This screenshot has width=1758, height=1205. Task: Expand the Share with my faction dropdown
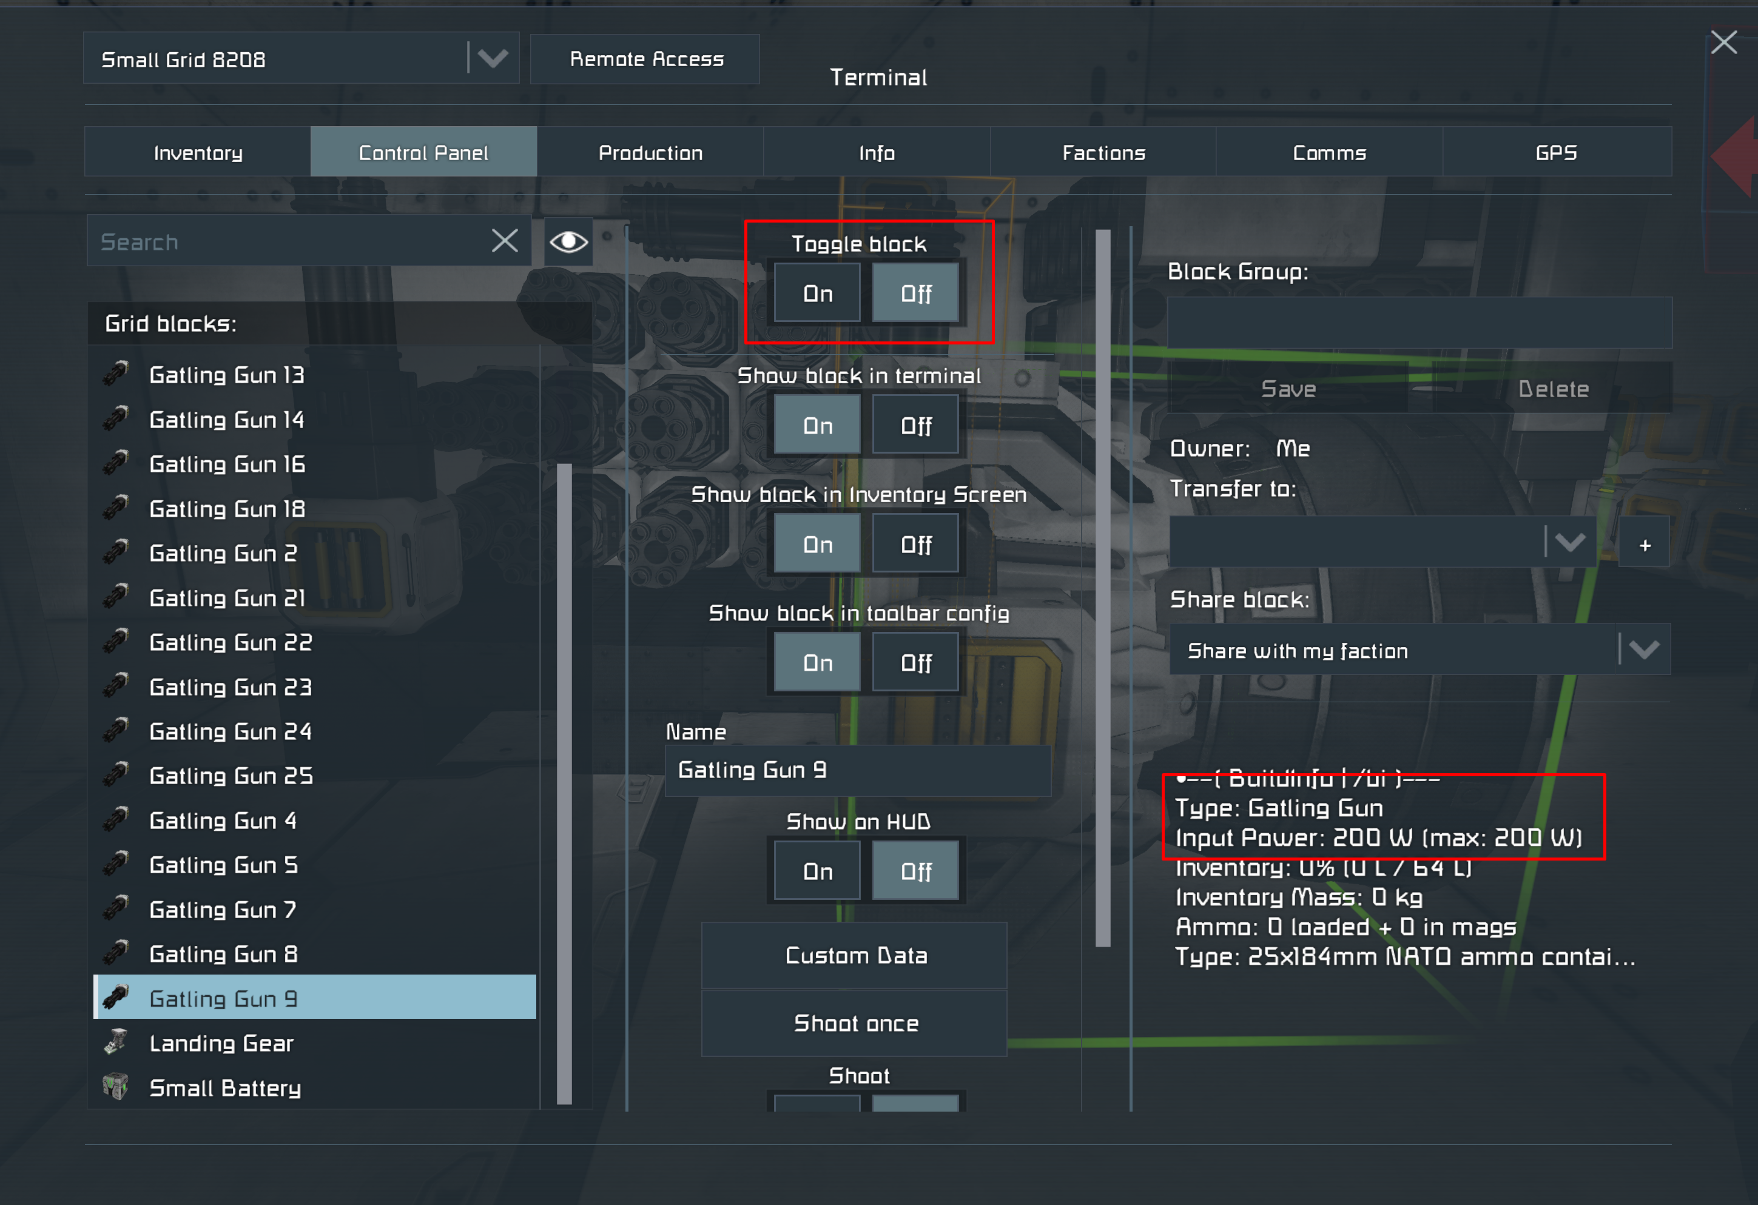coord(1644,649)
